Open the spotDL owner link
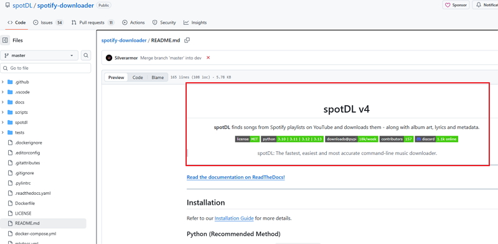This screenshot has height=244, width=498. tap(22, 6)
